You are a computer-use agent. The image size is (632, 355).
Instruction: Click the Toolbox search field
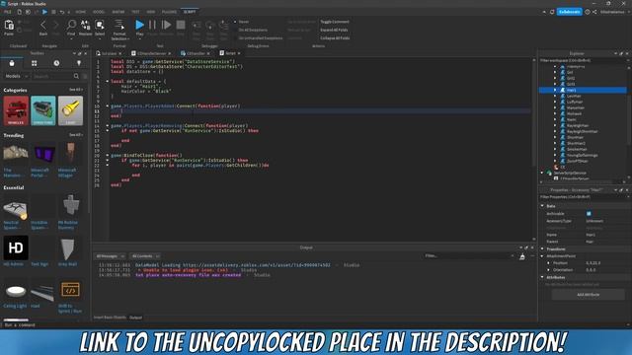[x=52, y=76]
